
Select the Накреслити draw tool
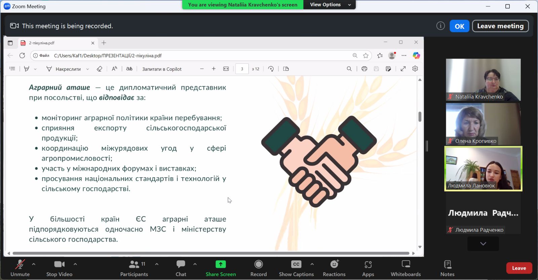pyautogui.click(x=64, y=69)
